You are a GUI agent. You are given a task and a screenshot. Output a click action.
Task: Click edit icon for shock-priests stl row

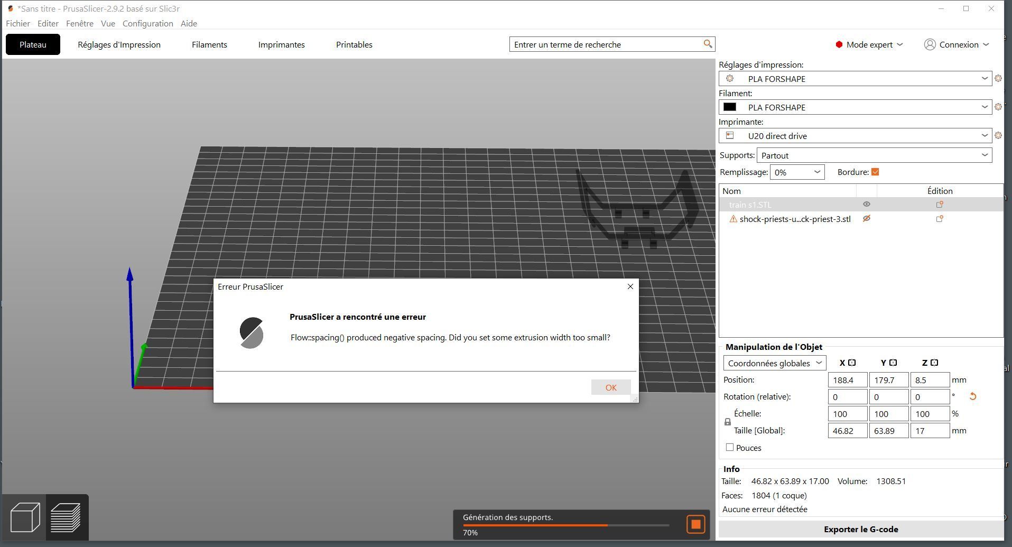[940, 219]
